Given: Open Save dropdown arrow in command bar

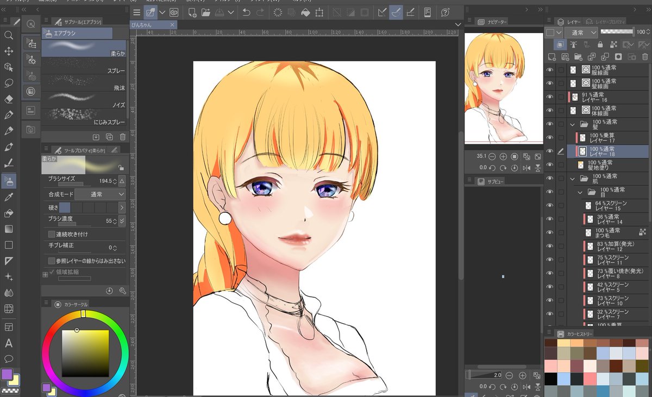Looking at the screenshot, I should [x=231, y=12].
